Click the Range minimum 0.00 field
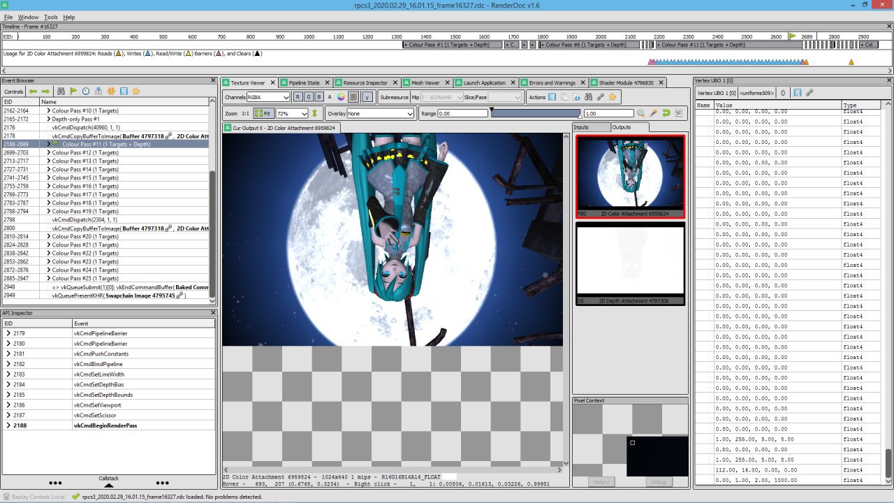The width and height of the screenshot is (894, 503). (462, 113)
